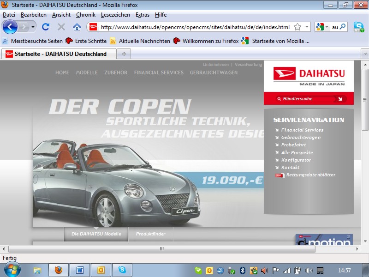Screen dimensions: 369x277
Task: Open the Google search engine selector
Action: [x=322, y=27]
